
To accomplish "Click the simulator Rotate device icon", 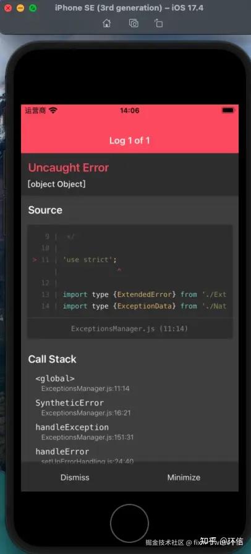I will coord(158,23).
